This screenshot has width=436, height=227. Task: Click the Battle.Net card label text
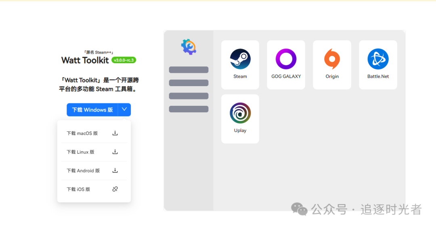coord(378,76)
